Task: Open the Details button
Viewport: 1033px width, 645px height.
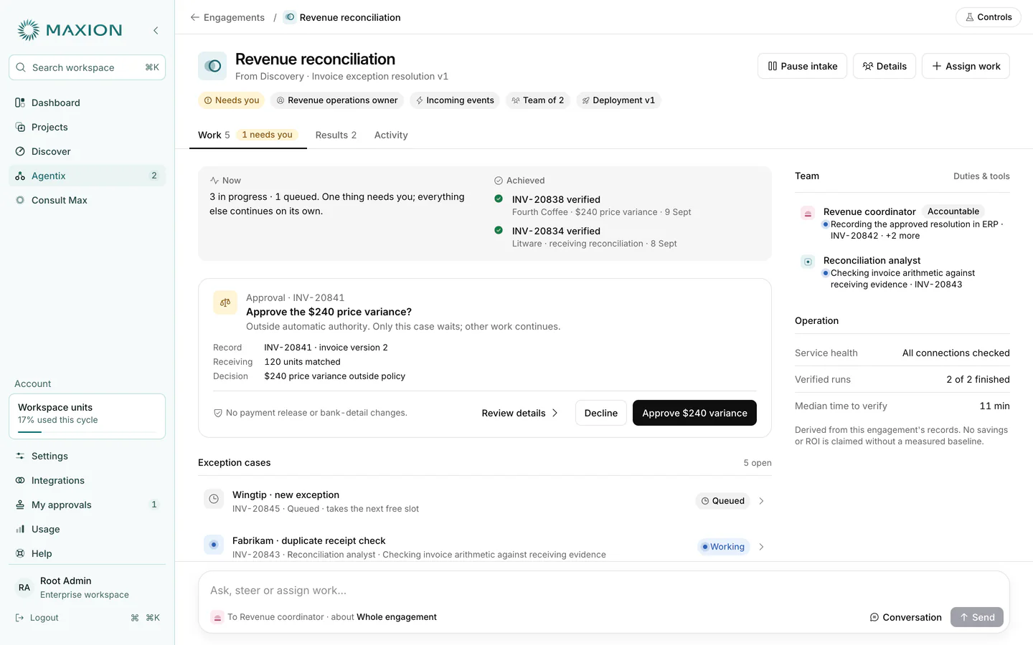Action: point(885,66)
